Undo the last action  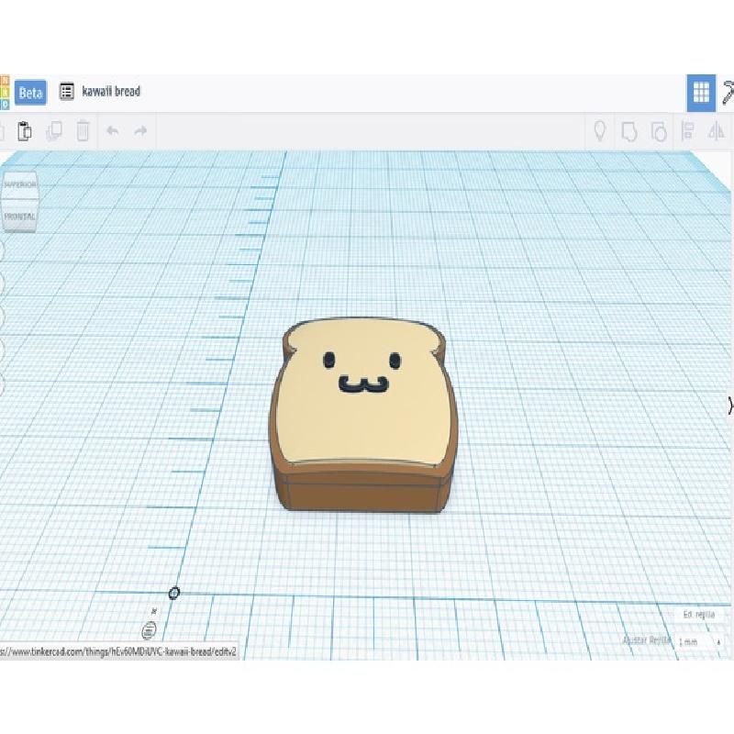pos(112,130)
